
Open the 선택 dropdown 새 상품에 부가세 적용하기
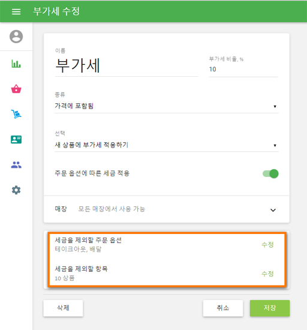click(167, 145)
